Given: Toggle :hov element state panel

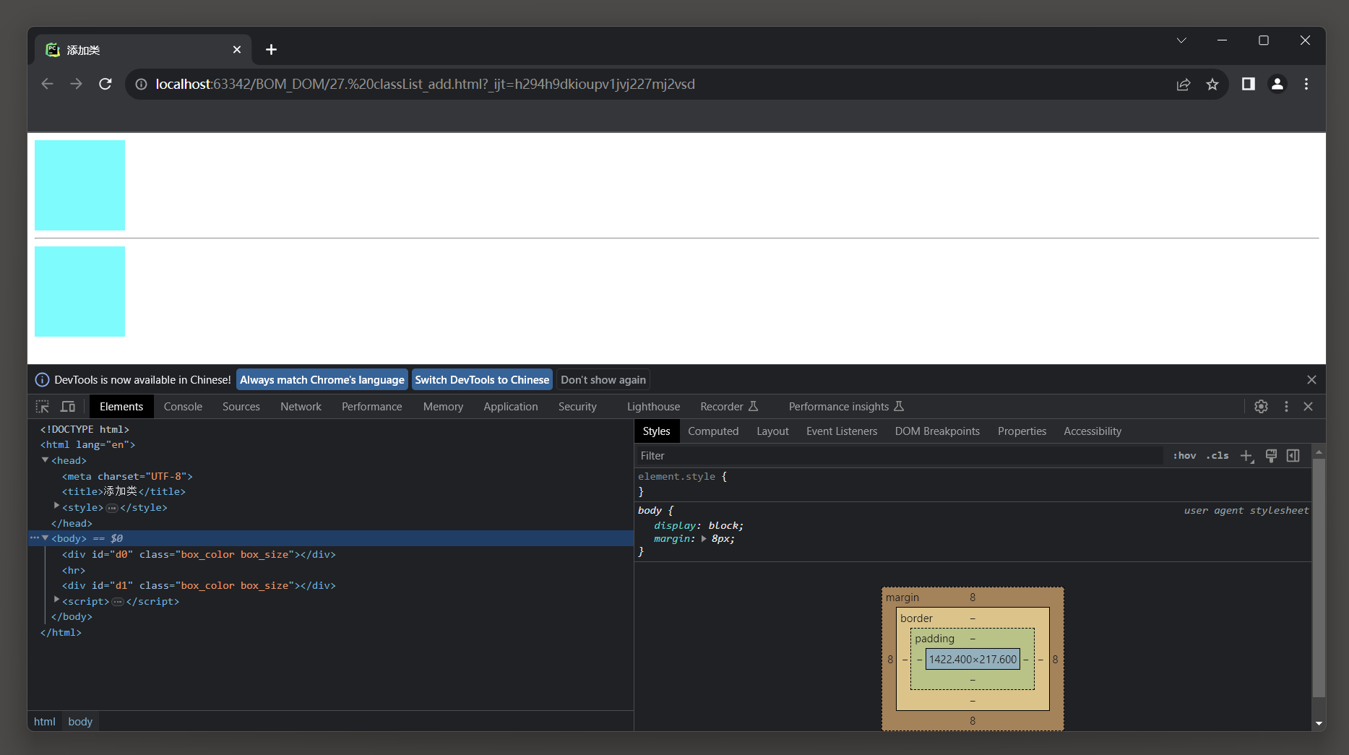Looking at the screenshot, I should [x=1184, y=456].
